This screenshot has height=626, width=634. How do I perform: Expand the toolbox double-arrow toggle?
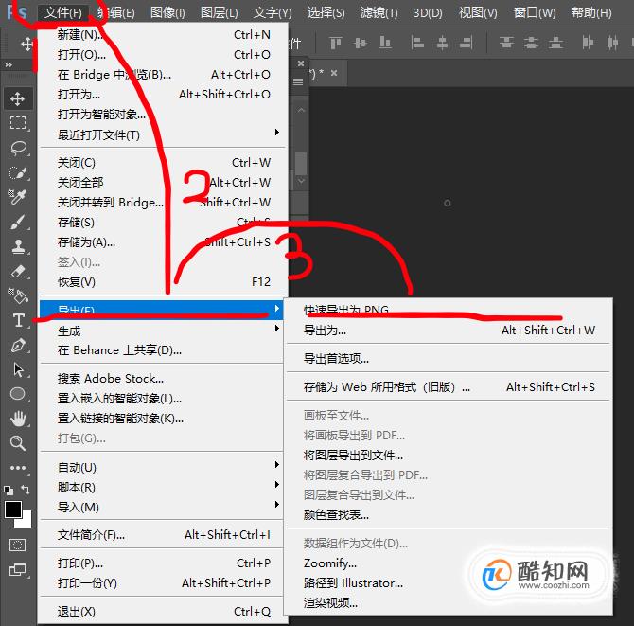[9, 64]
